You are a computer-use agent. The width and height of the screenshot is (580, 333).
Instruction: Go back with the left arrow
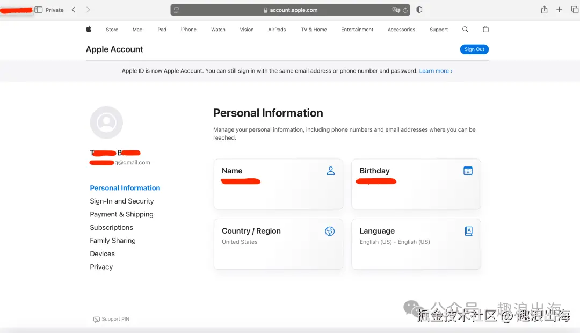74,10
